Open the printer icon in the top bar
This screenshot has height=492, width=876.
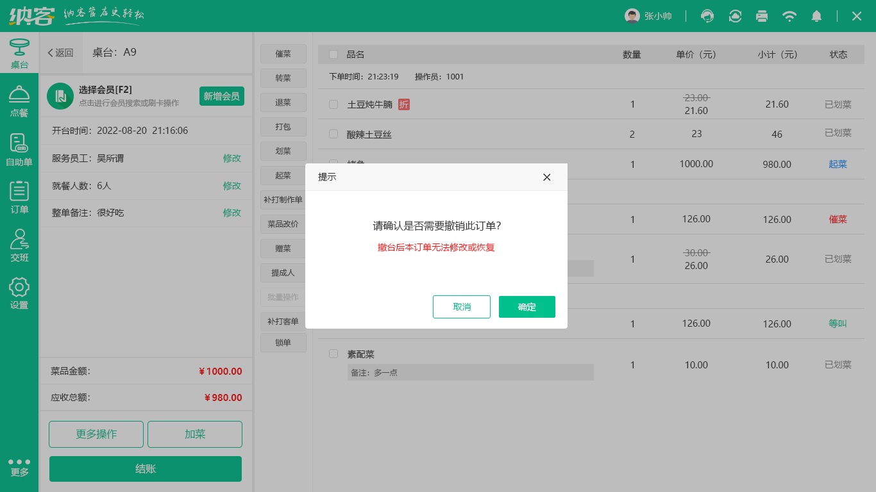pos(762,16)
